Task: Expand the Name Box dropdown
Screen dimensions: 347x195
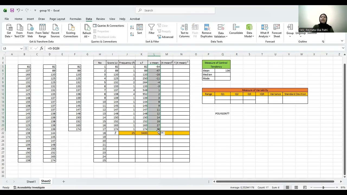Action: (21, 48)
